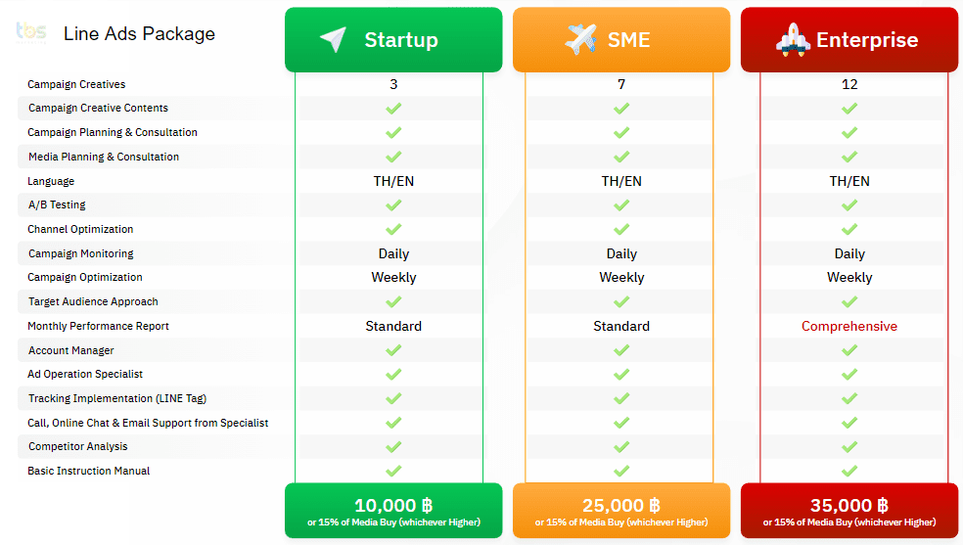Choose the 10,000 ฿ Startup price button
Viewport: 963px width, 545px height.
pyautogui.click(x=393, y=511)
